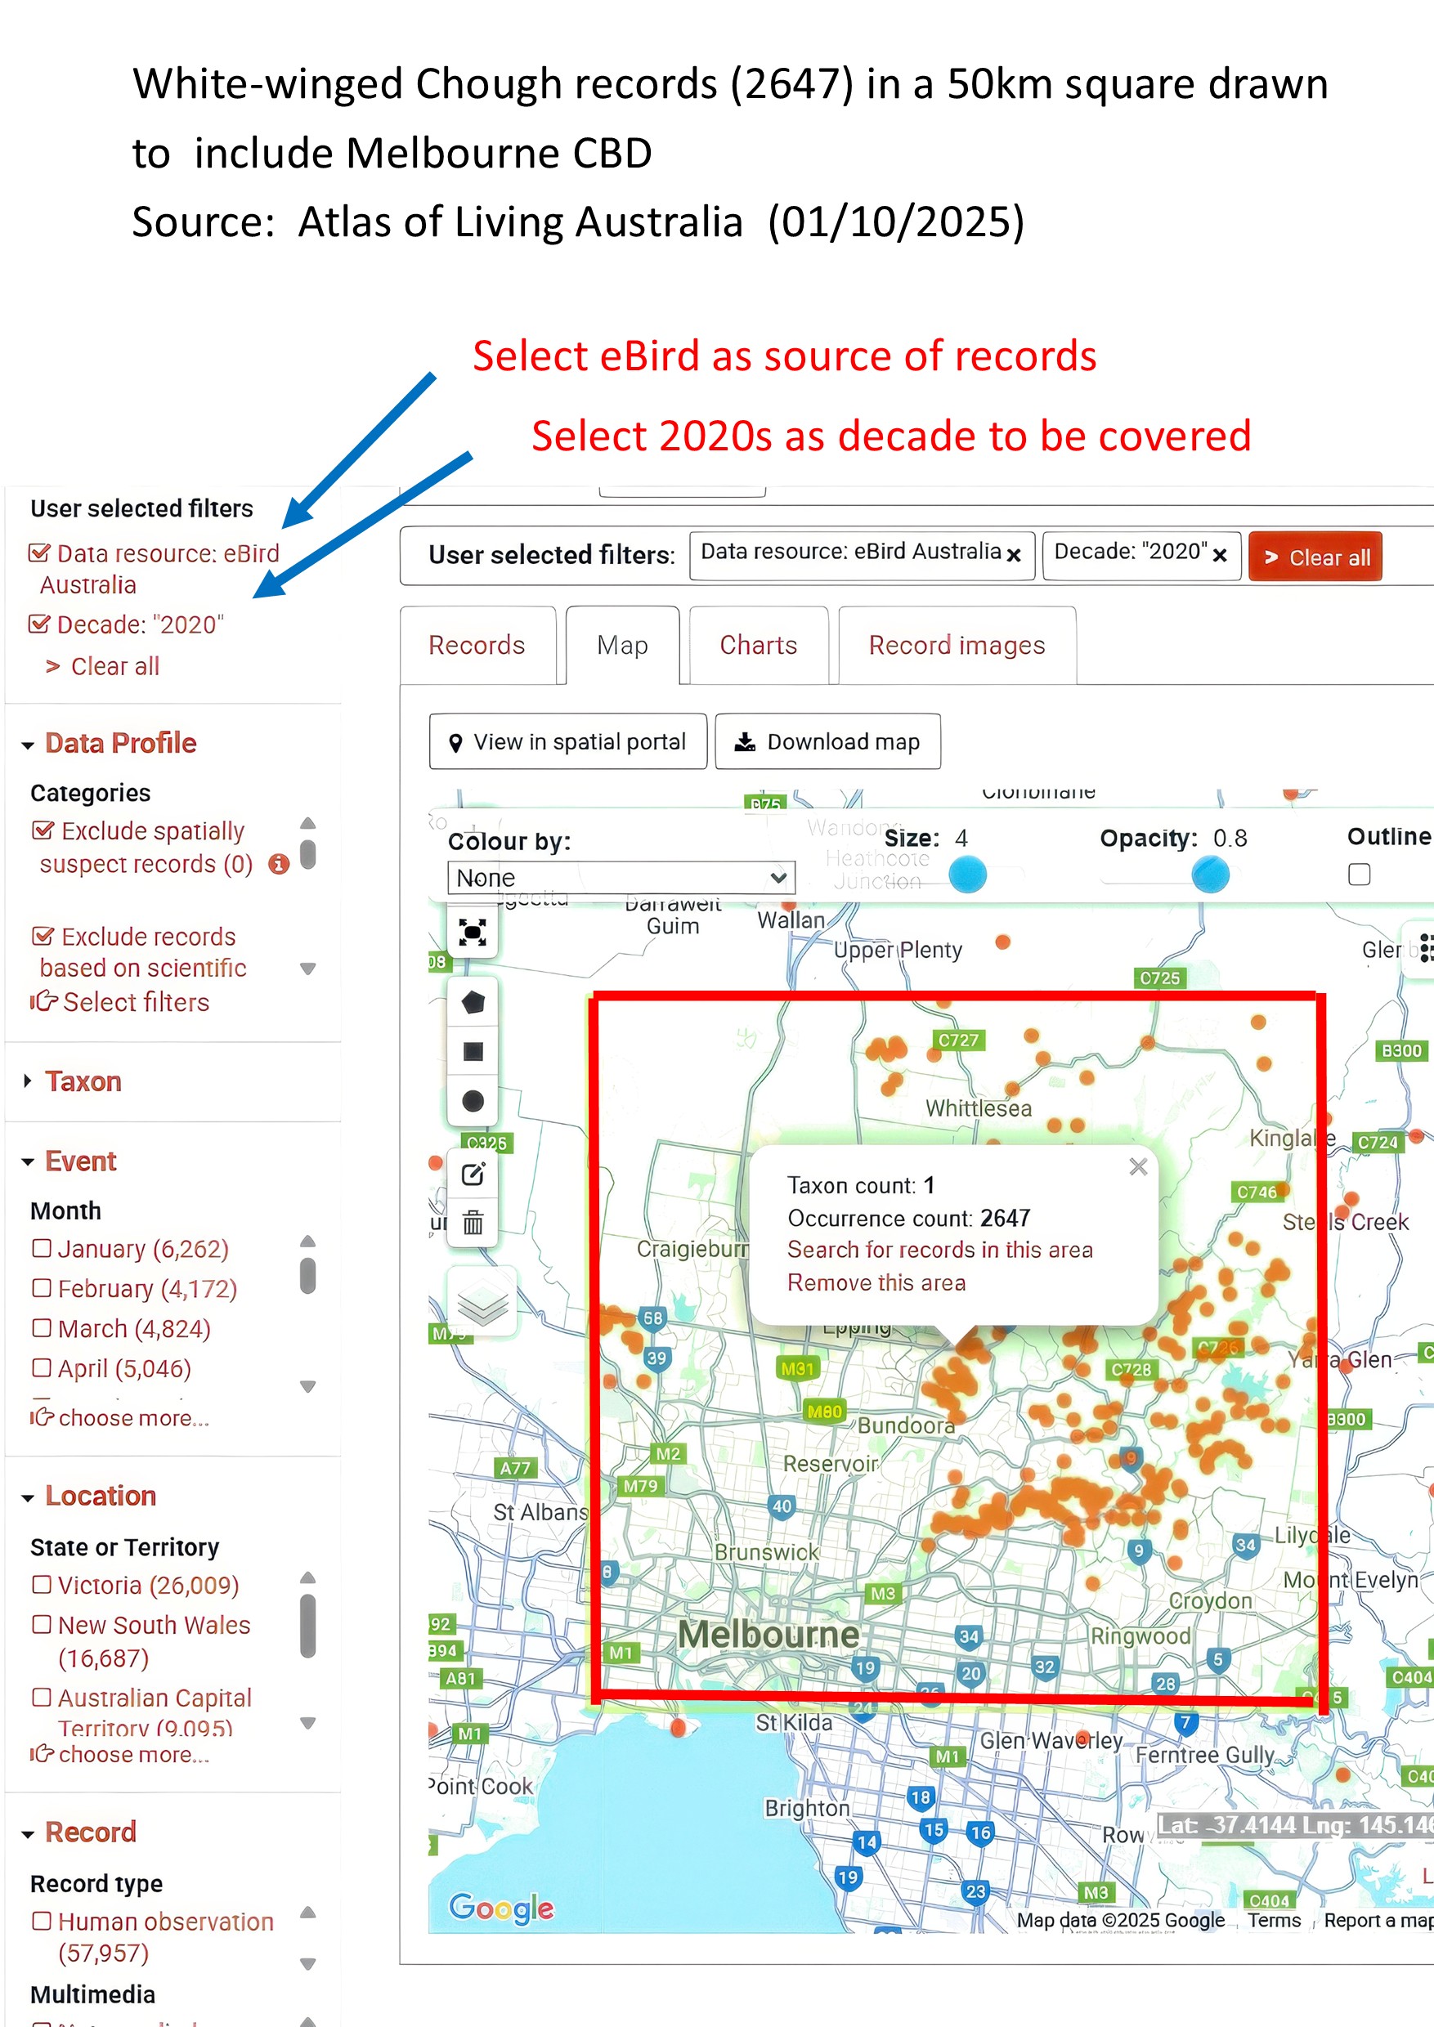This screenshot has height=2027, width=1434.
Task: Open the Colour by dropdown
Action: [x=621, y=878]
